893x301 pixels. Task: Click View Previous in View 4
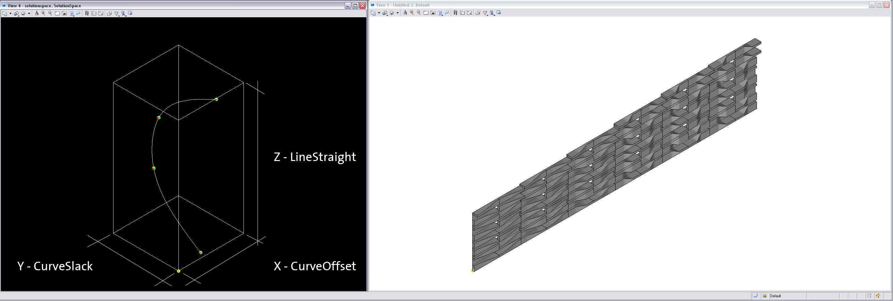94,13
